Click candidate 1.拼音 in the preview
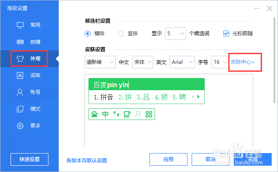 pyautogui.click(x=104, y=97)
